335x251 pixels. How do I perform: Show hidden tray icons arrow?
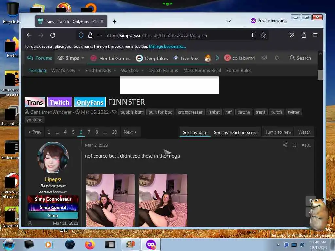(278, 245)
